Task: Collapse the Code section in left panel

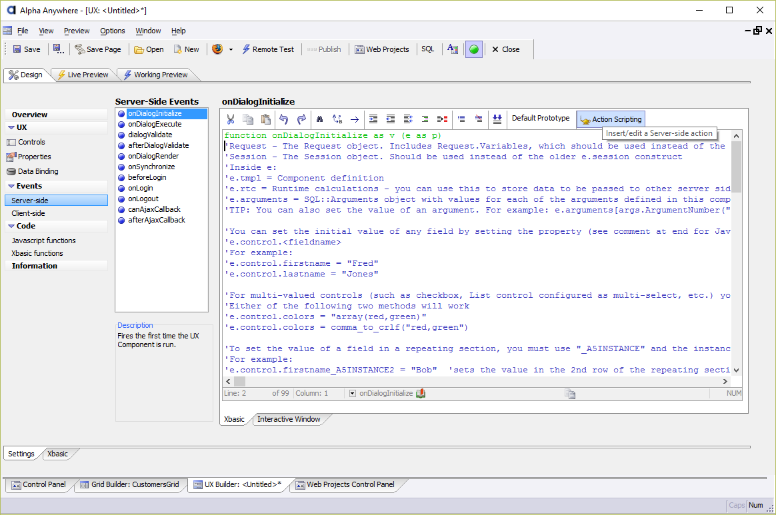Action: [x=11, y=226]
